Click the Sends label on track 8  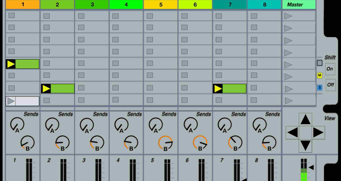(x=272, y=114)
